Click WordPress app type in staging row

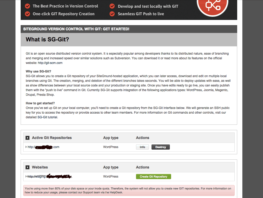(x=111, y=177)
